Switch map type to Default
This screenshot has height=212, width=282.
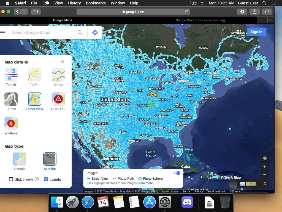tap(20, 161)
